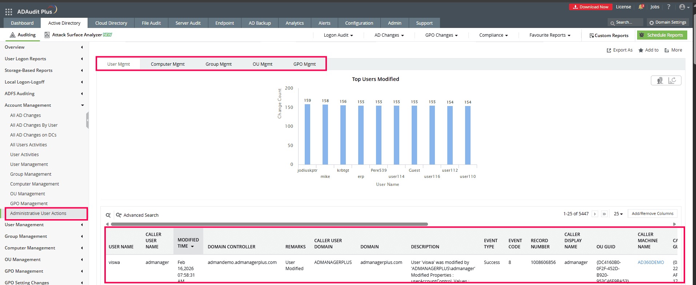Viewport: 696px width, 285px height.
Task: Click the top Search input field
Action: [625, 23]
